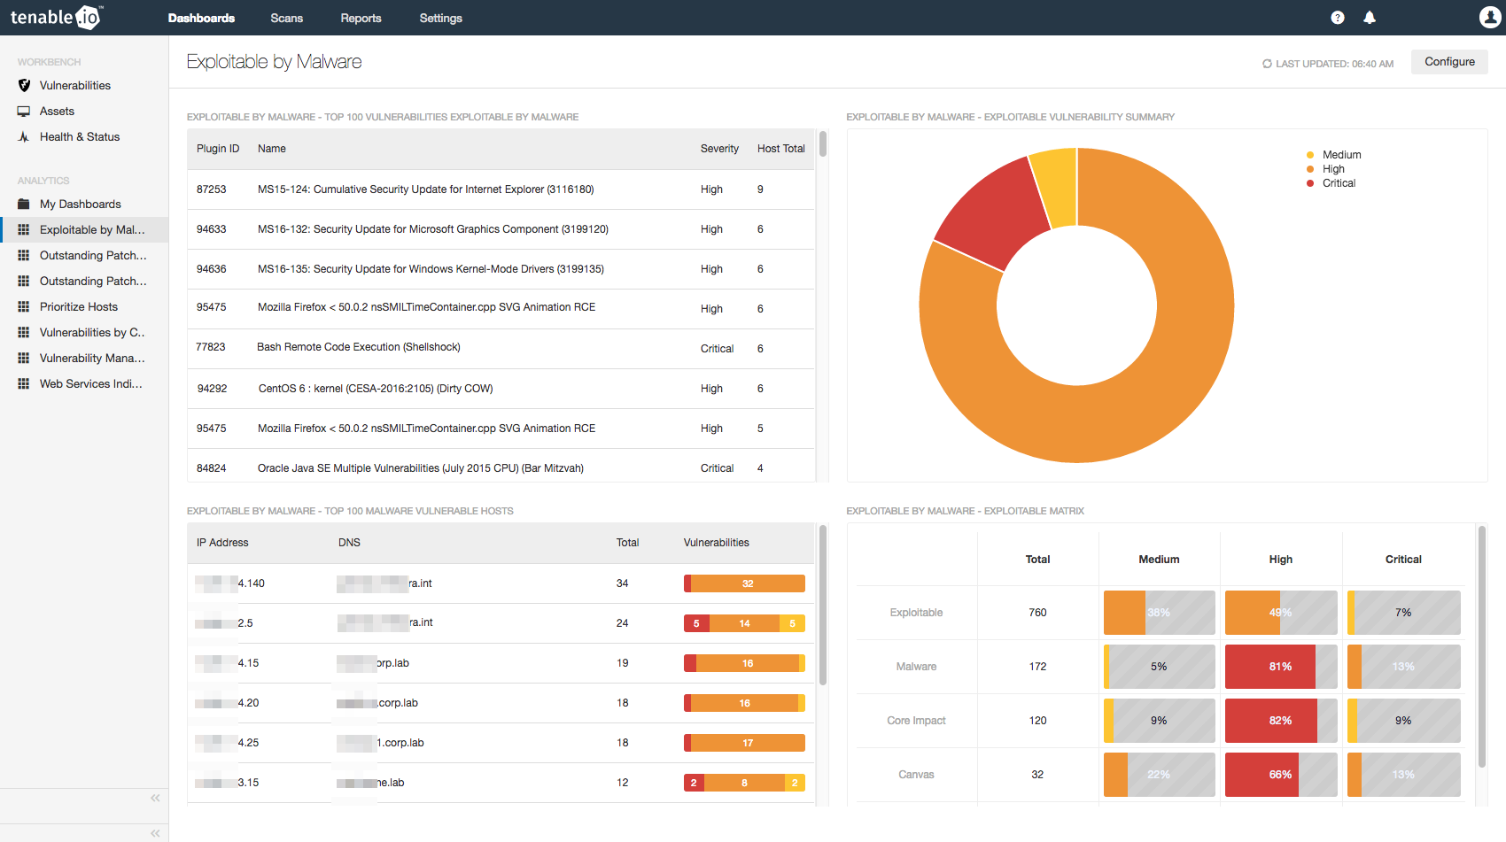
Task: Open Vulnerability Mana... dashboard
Action: pyautogui.click(x=92, y=359)
